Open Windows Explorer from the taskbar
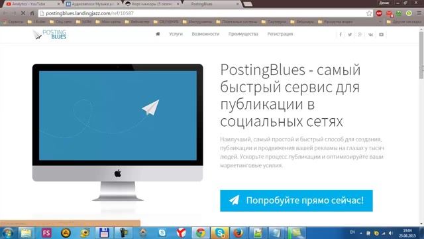 pyautogui.click(x=26, y=233)
